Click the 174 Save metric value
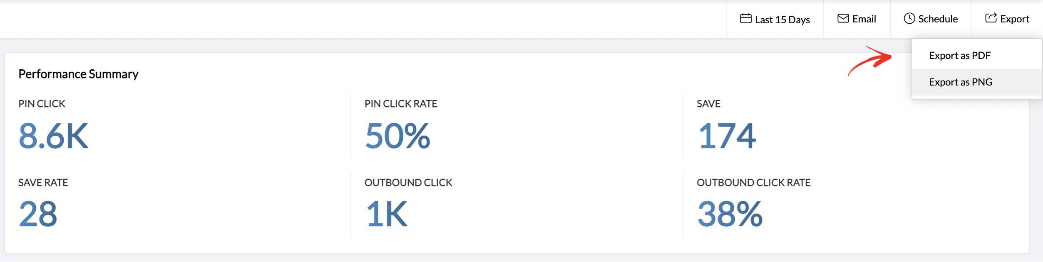The height and width of the screenshot is (262, 1043). [726, 136]
